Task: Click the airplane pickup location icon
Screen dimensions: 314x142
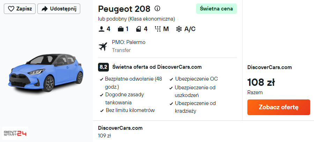Action: point(103,46)
